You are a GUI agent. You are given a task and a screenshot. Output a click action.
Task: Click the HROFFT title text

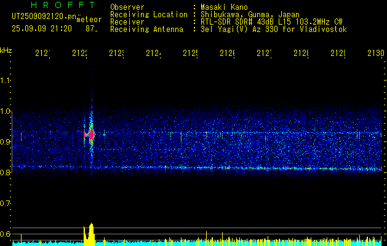point(63,5)
